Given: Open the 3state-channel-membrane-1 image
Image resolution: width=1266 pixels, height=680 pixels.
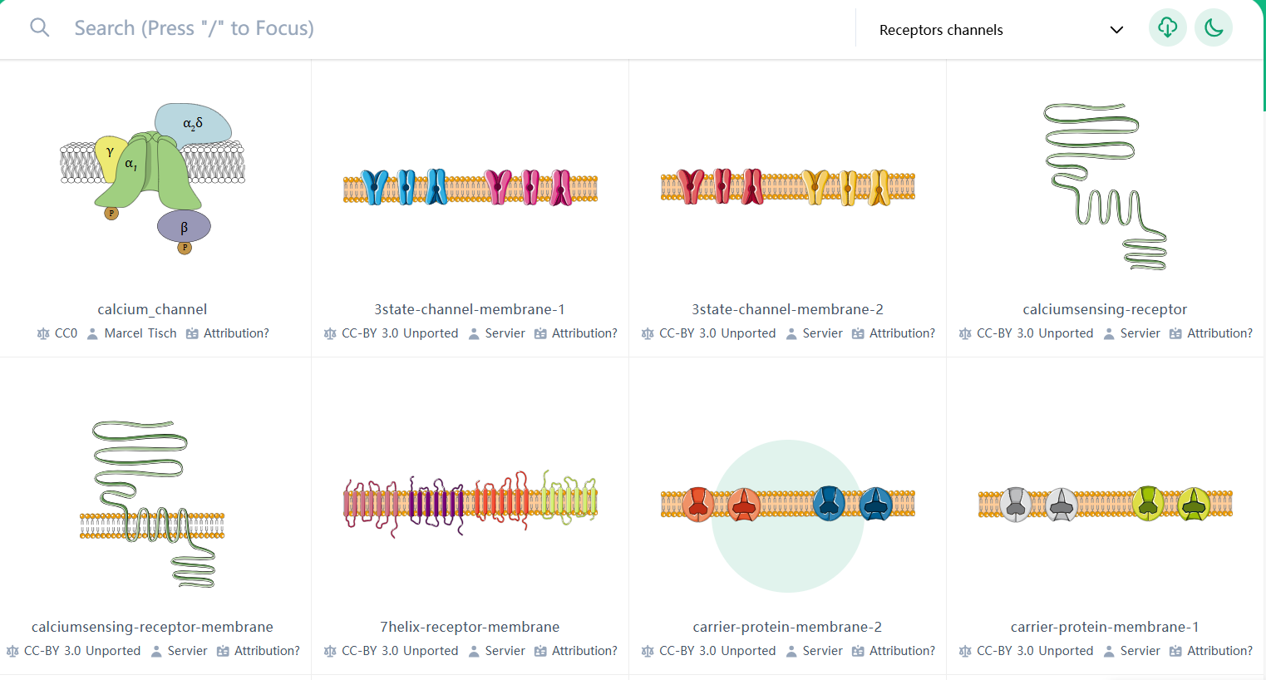Looking at the screenshot, I should point(470,187).
